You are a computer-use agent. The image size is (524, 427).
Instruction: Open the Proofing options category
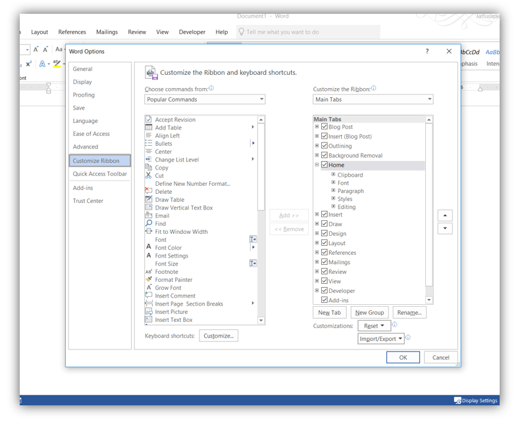pyautogui.click(x=84, y=95)
